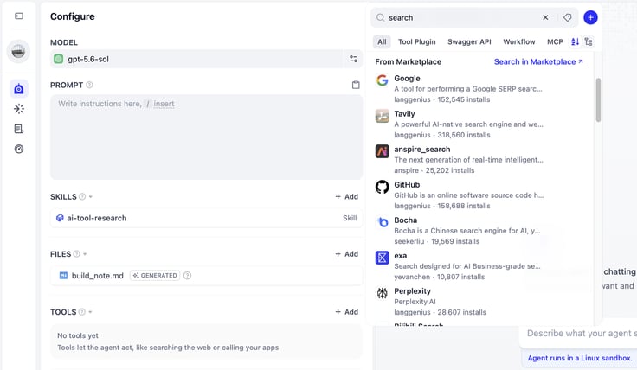This screenshot has height=370, width=637.
Task: Open the sparkle-burst sidebar icon
Action: click(19, 109)
